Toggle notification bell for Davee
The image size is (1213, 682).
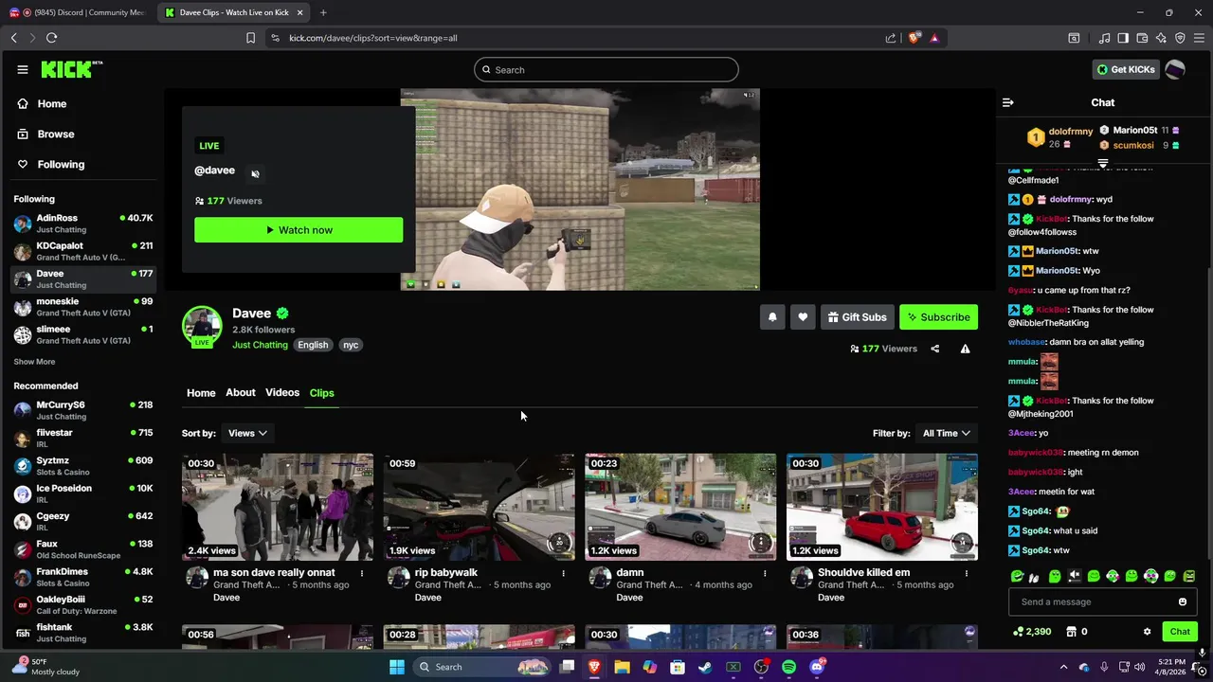coord(772,317)
